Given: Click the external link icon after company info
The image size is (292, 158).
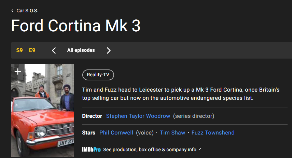Looking at the screenshot, I should pos(199,149).
